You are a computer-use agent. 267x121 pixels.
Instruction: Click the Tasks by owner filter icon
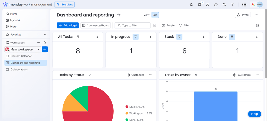196,75
